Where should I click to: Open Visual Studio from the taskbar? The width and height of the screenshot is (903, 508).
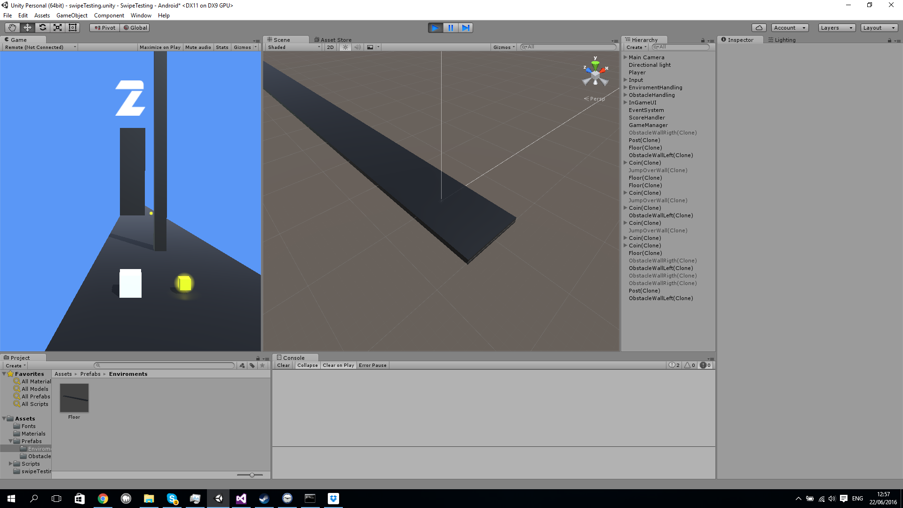coord(241,499)
